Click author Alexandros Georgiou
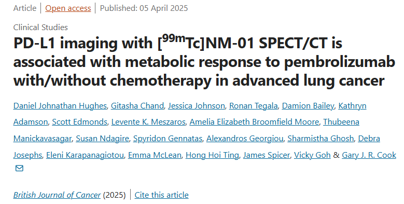This screenshot has height=204, width=404. tap(245, 139)
